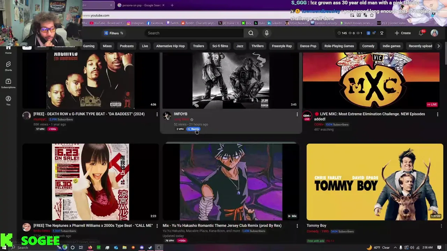This screenshot has width=447, height=251.
Task: Click the vidIQ trophy icon in header
Action: [x=382, y=33]
